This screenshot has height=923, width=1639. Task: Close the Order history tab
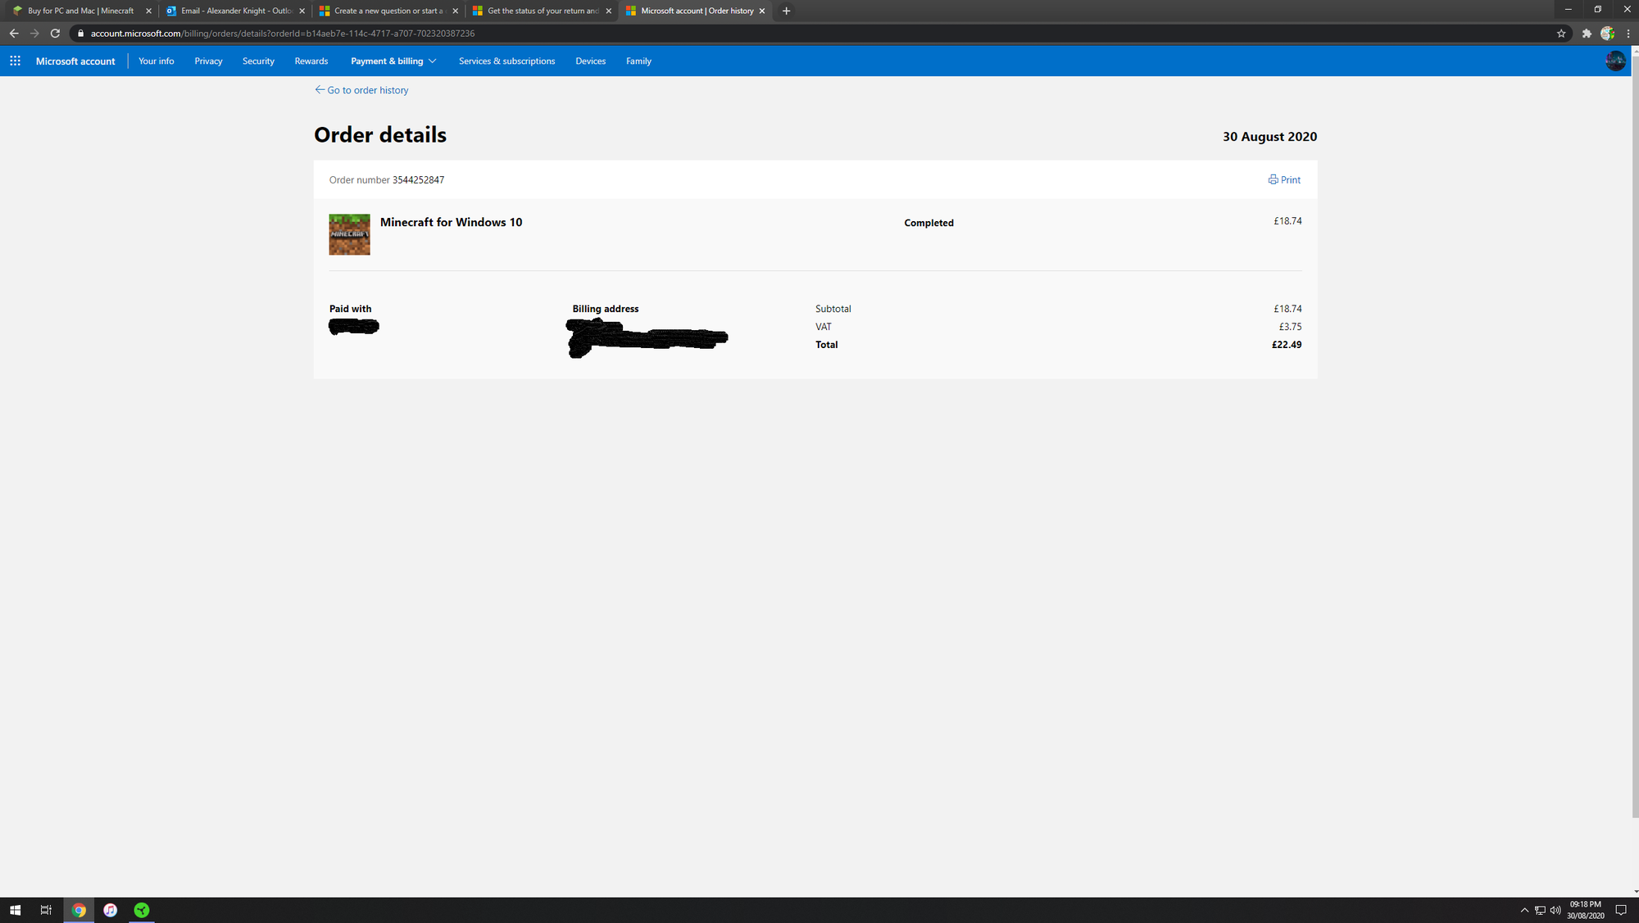(762, 11)
